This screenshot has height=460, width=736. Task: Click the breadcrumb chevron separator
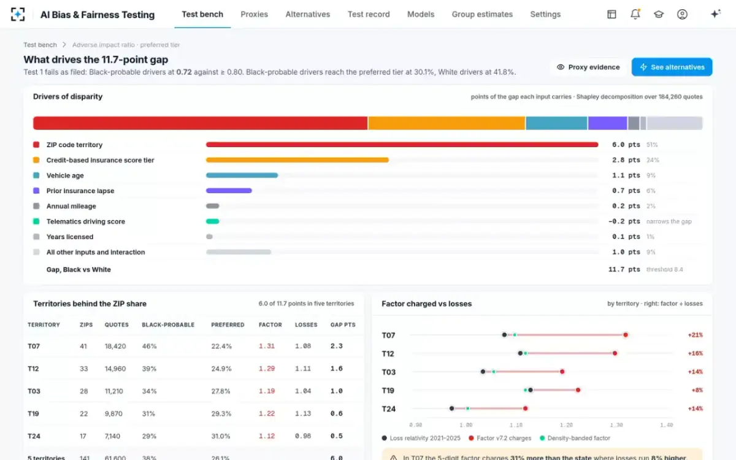[64, 45]
